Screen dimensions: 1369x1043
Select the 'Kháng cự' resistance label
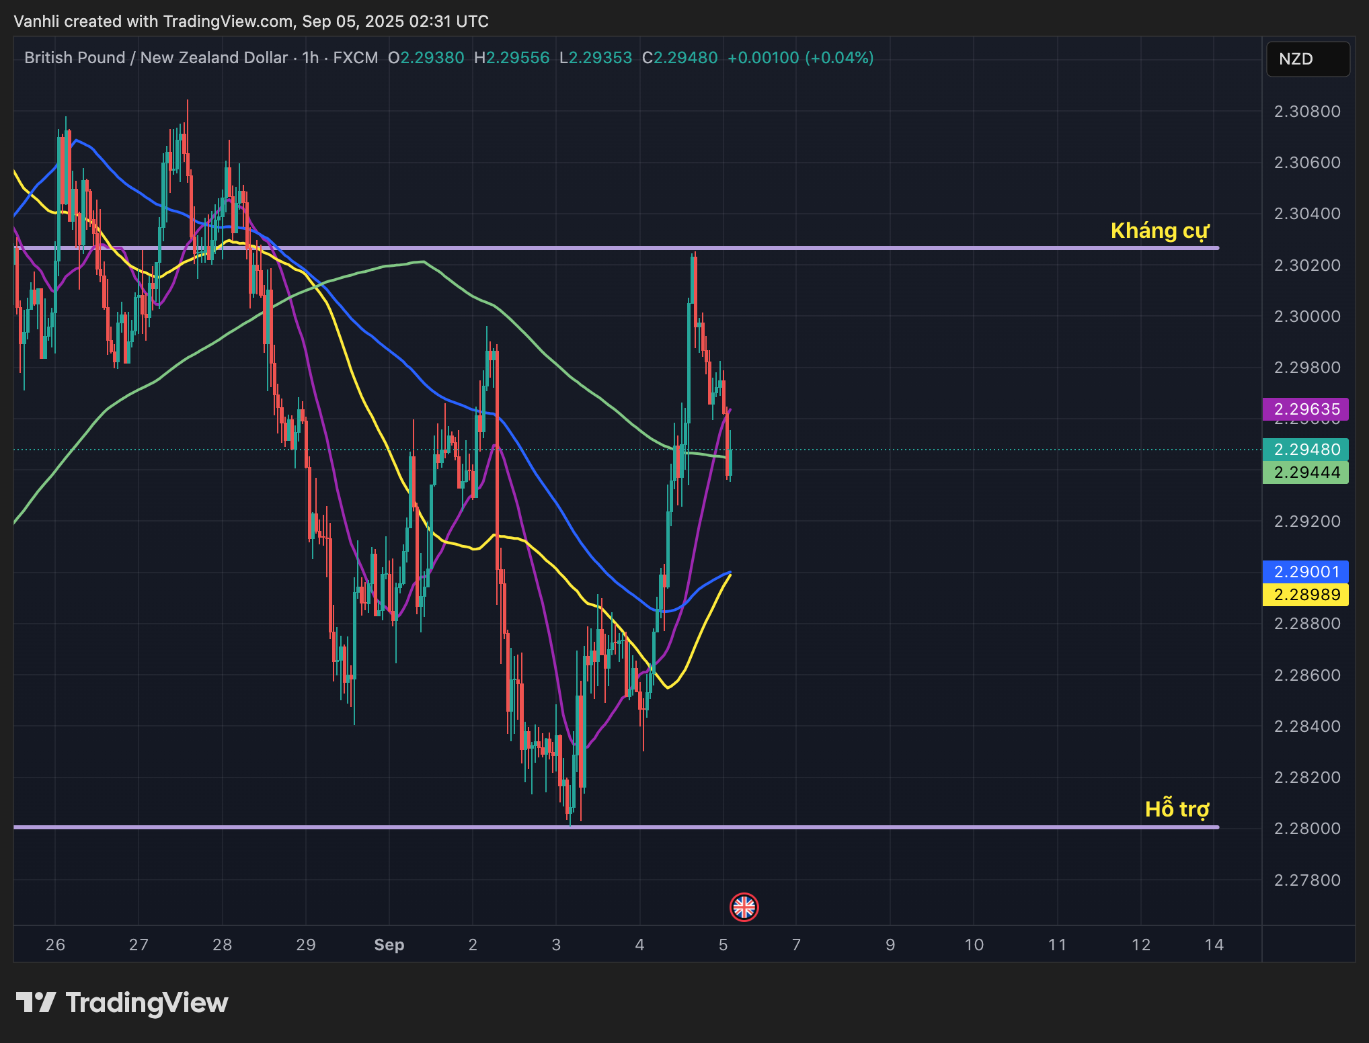[1160, 231]
